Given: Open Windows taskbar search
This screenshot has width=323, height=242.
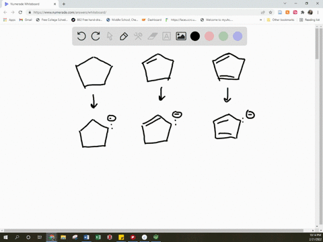Looking at the screenshot, I should pos(17,237).
